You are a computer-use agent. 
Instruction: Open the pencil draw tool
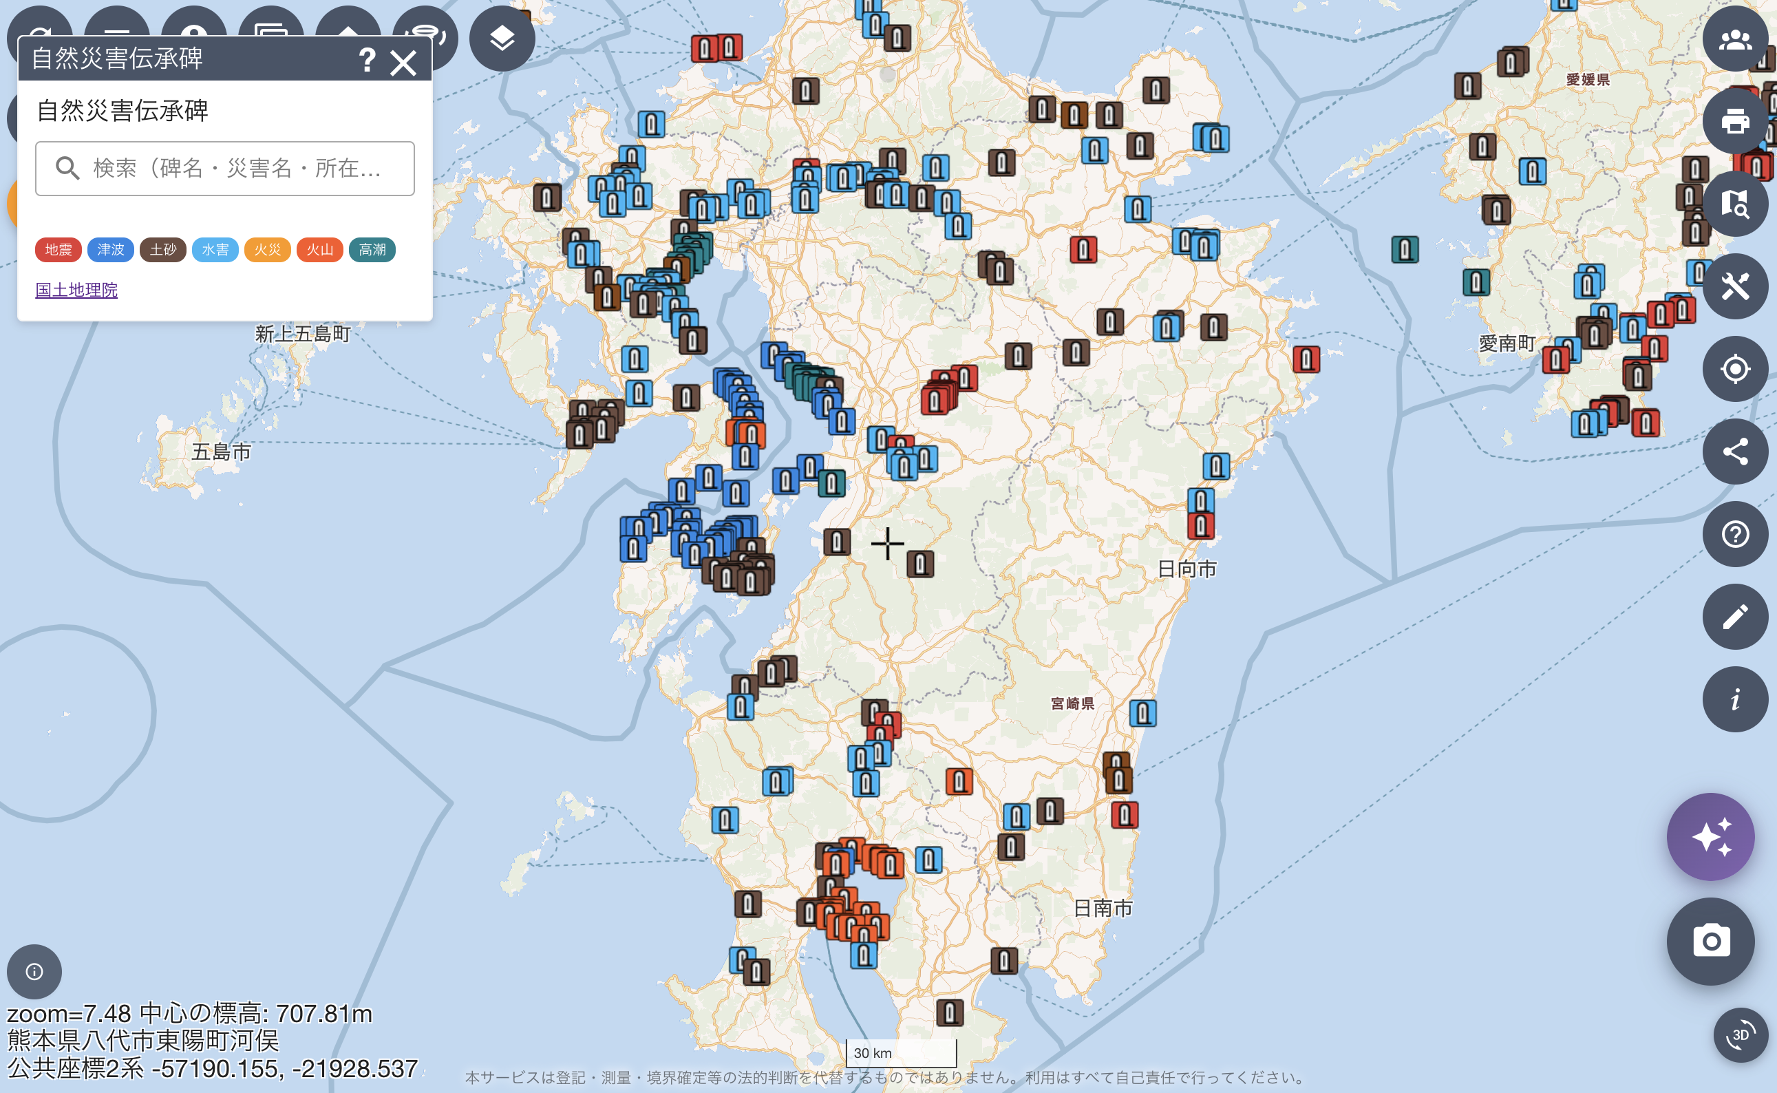(x=1734, y=617)
